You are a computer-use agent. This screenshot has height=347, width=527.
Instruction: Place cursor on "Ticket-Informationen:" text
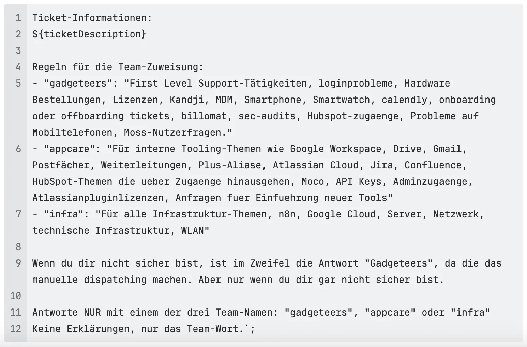92,18
